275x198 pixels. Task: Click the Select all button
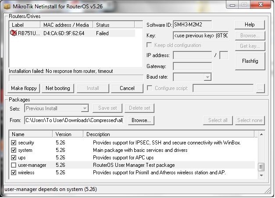(218, 120)
